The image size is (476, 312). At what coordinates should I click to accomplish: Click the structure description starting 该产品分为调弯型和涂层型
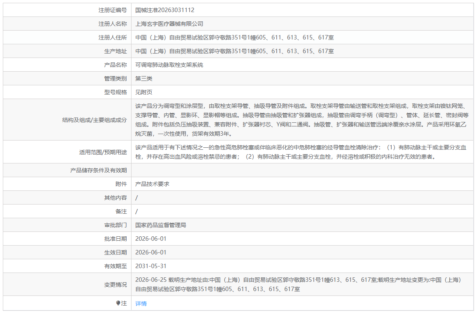302,120
